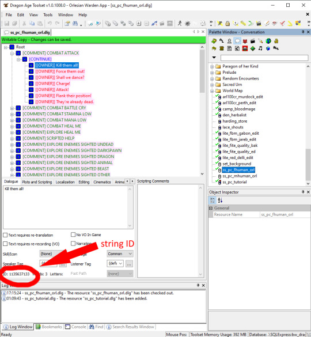The image size is (311, 337).
Task: Select the green diamond palette icon
Action: coord(253,48)
